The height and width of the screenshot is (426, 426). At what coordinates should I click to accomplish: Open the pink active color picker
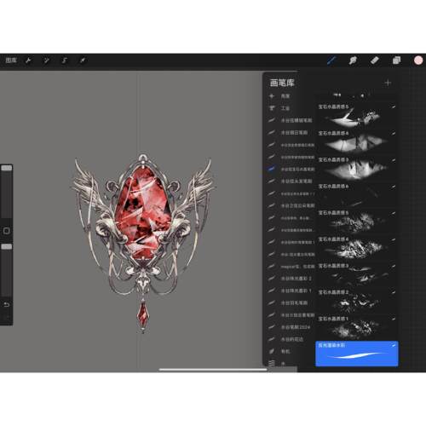(x=418, y=60)
